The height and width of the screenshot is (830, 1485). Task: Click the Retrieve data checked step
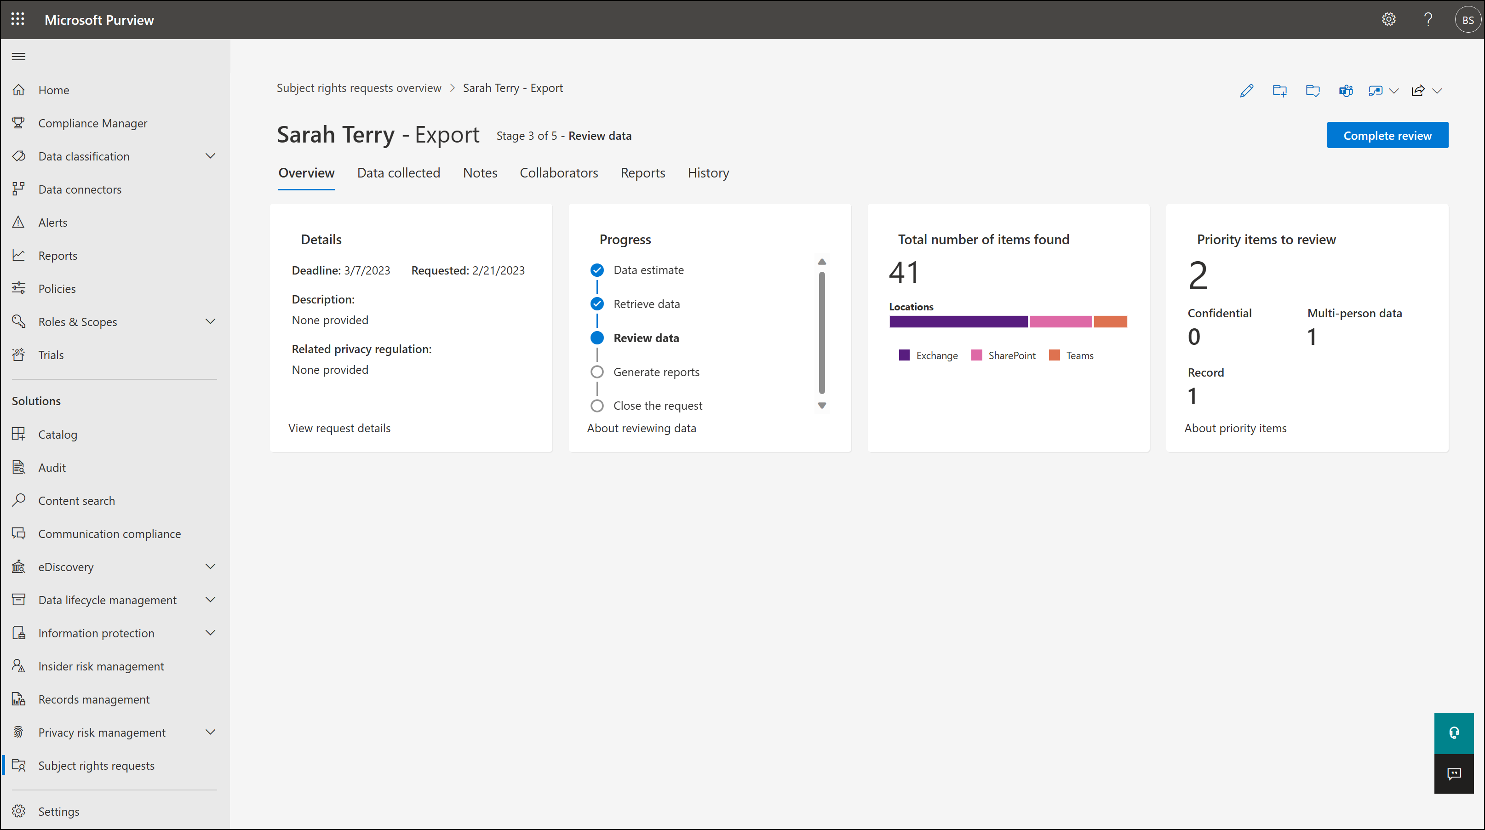[597, 304]
